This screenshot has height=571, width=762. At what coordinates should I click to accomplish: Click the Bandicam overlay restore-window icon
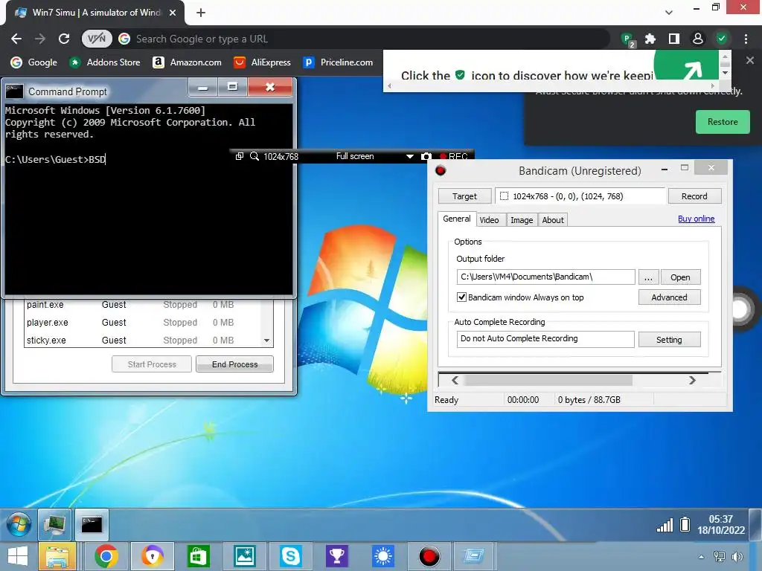coord(239,156)
